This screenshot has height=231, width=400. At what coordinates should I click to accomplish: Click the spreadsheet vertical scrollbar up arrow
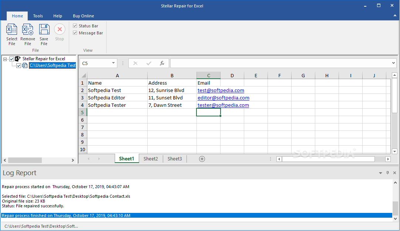[395, 75]
